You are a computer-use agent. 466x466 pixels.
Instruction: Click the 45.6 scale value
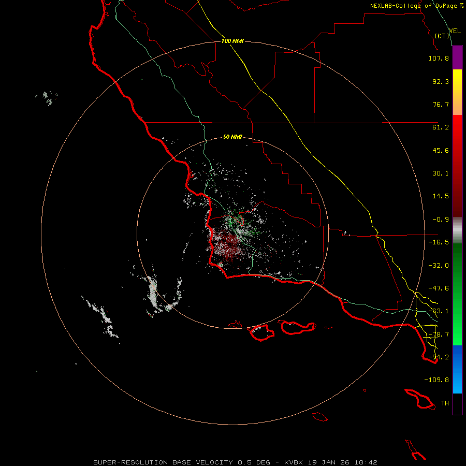click(441, 150)
